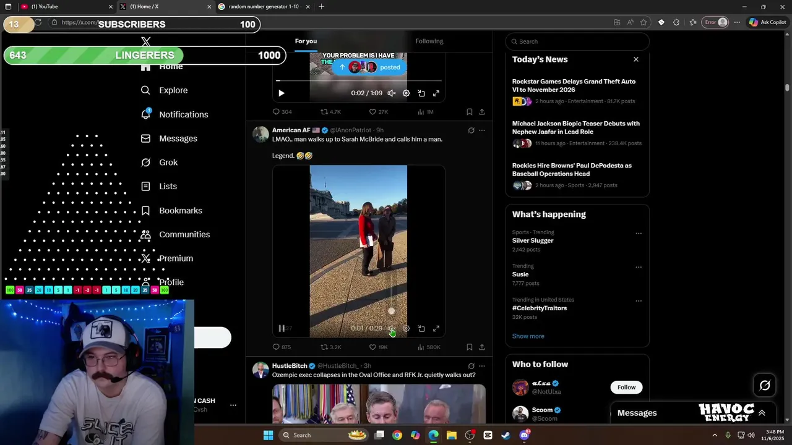Enter fullscreen on top video
Viewport: 792px width, 445px height.
point(436,93)
